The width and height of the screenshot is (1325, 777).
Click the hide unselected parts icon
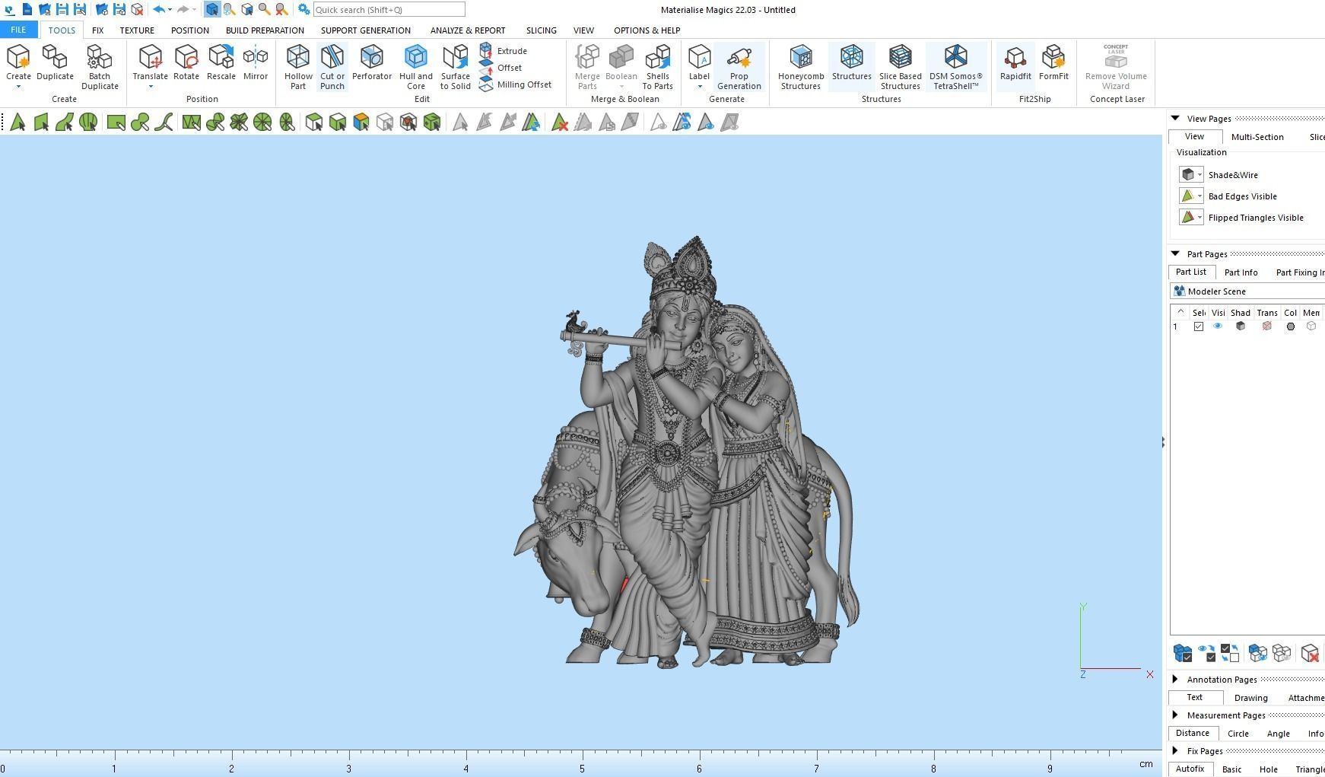coord(1282,653)
